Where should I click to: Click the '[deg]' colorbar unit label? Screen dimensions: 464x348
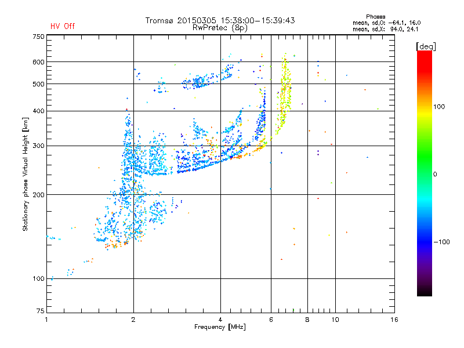pos(426,46)
